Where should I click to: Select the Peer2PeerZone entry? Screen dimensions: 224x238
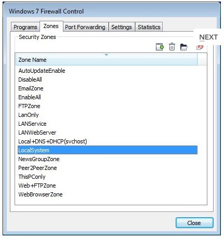tap(108, 168)
